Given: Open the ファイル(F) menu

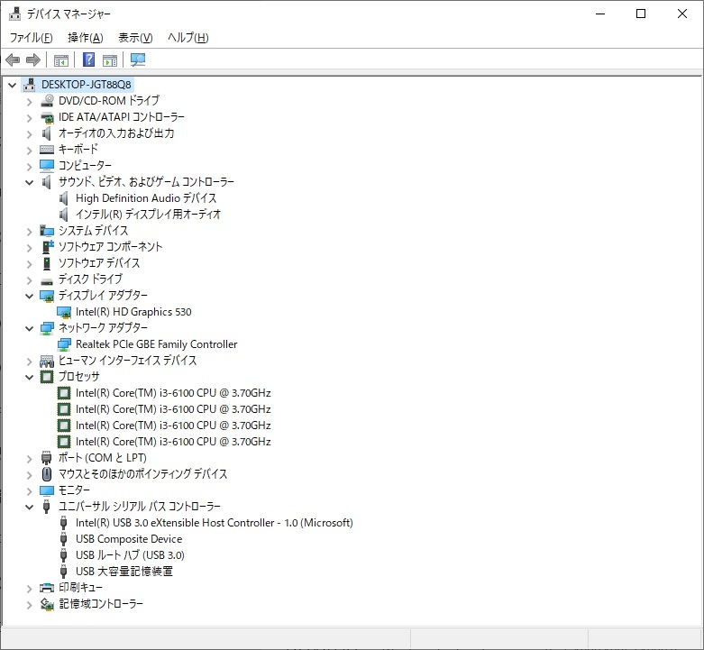Looking at the screenshot, I should click(x=31, y=38).
